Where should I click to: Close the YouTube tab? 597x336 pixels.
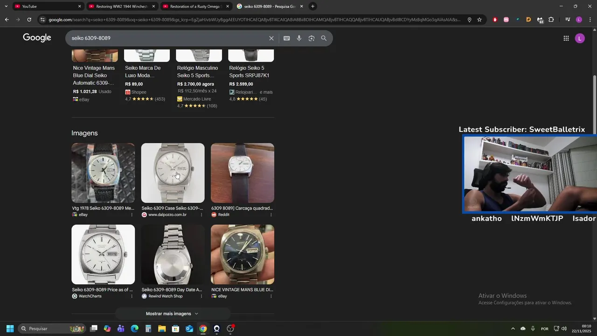pos(79,7)
